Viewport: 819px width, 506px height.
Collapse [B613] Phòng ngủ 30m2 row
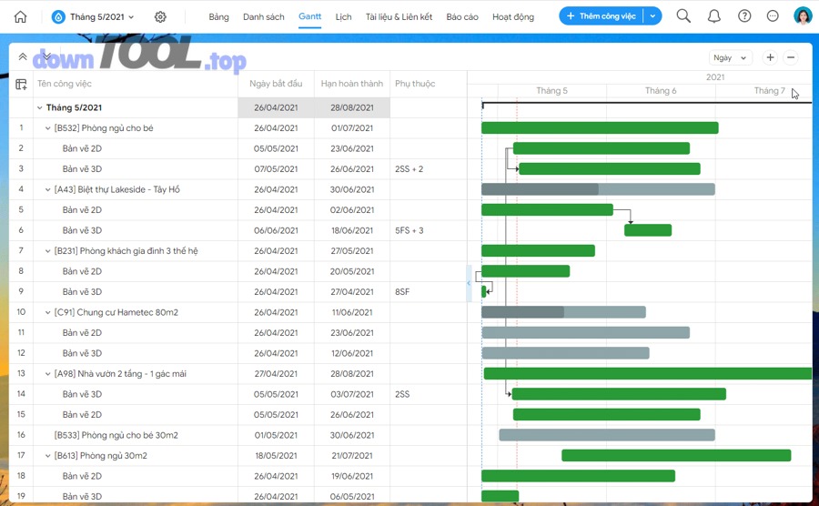(47, 456)
